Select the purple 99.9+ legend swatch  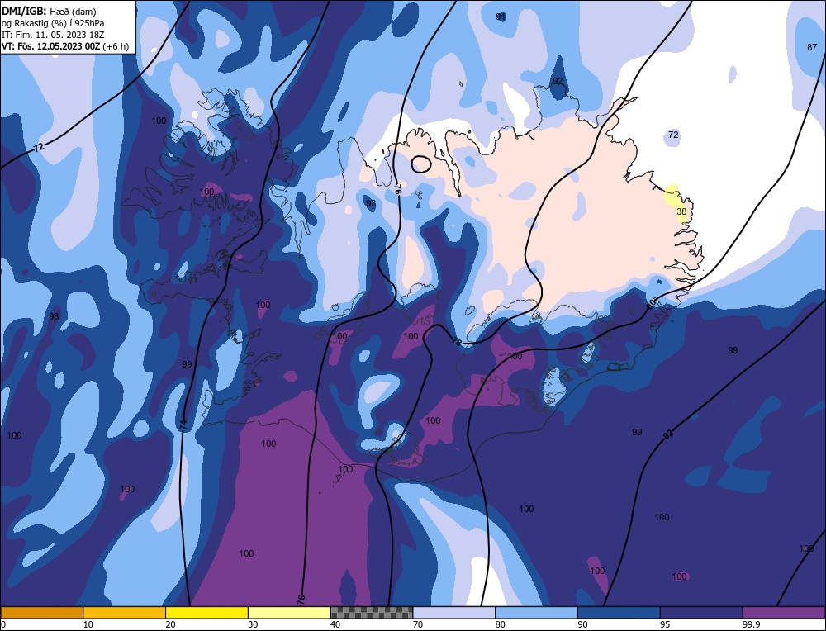[x=784, y=613]
